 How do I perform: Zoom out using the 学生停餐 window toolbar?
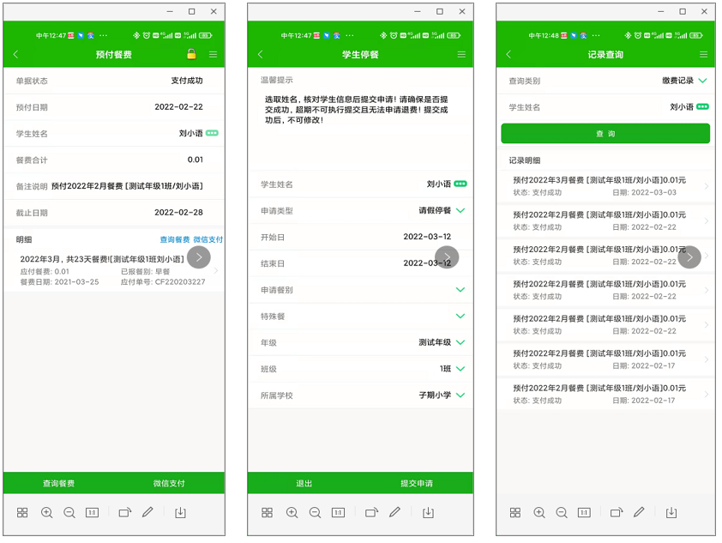click(x=315, y=513)
